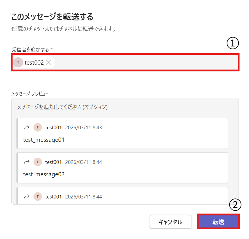Screen dimensions: 249x239
Task: Click the test002 recipient avatar
Action: pos(18,63)
